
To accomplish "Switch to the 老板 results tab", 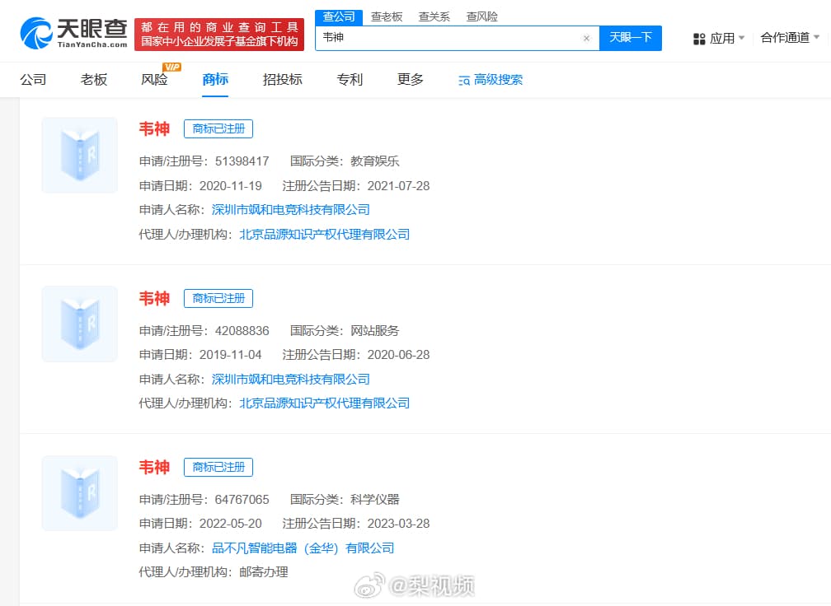I will 94,79.
